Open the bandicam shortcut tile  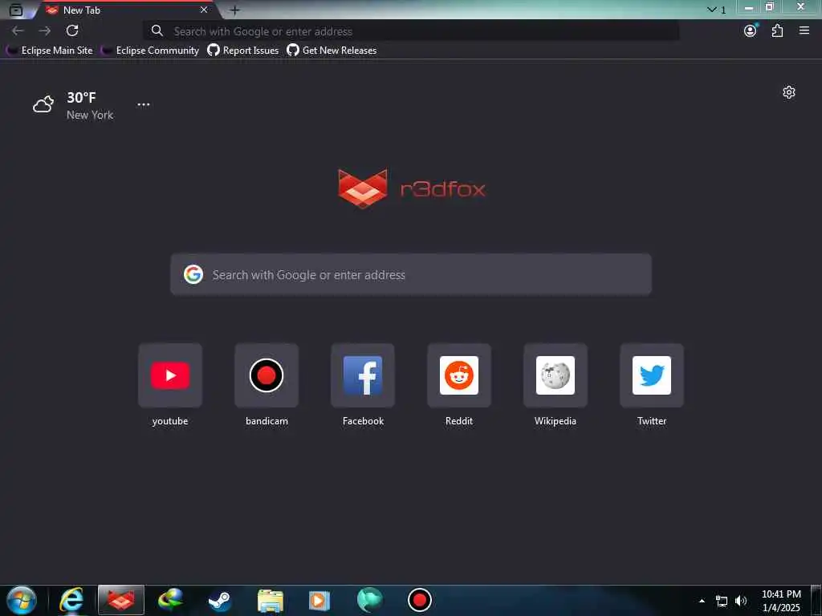click(x=267, y=375)
